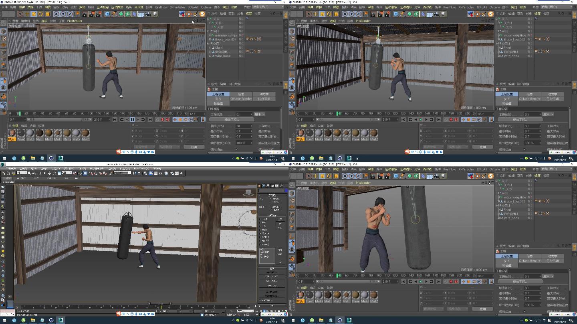Click coordinates Apply button in bottom-right Cinema 4D
577x324 pixels.
coord(483,309)
